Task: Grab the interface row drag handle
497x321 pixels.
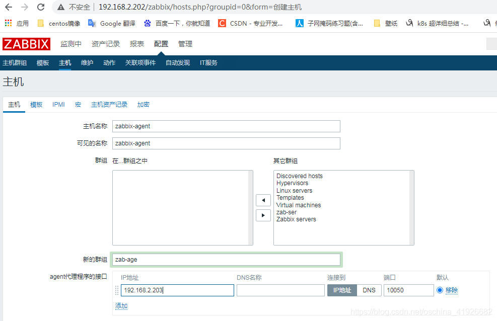Action: 117,290
